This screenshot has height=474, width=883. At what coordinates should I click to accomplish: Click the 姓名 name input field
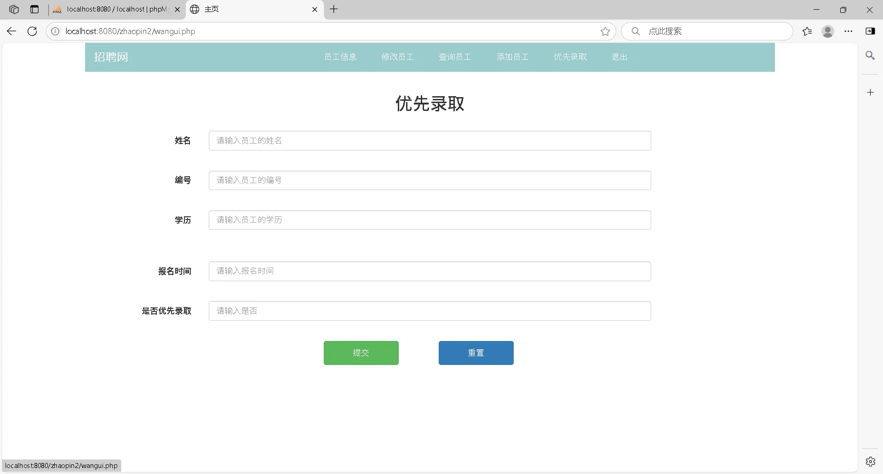pyautogui.click(x=429, y=140)
